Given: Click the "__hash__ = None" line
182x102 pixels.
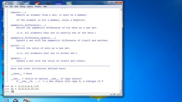Looking at the screenshot, I should point(21,74).
